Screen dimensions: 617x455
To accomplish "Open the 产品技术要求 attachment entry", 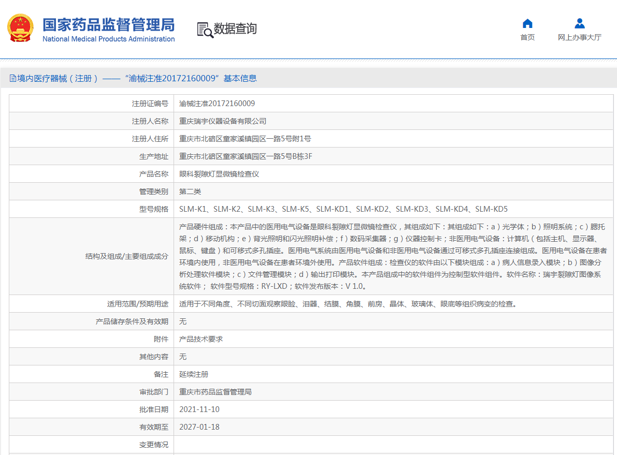I will pyautogui.click(x=201, y=339).
